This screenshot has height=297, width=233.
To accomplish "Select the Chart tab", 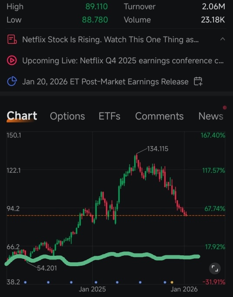I will coord(22,116).
